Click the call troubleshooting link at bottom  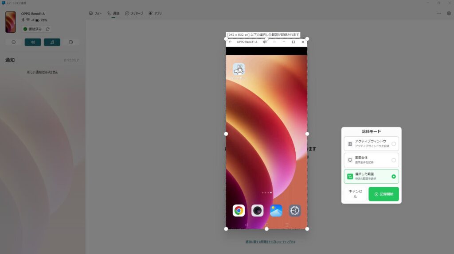tap(270, 242)
